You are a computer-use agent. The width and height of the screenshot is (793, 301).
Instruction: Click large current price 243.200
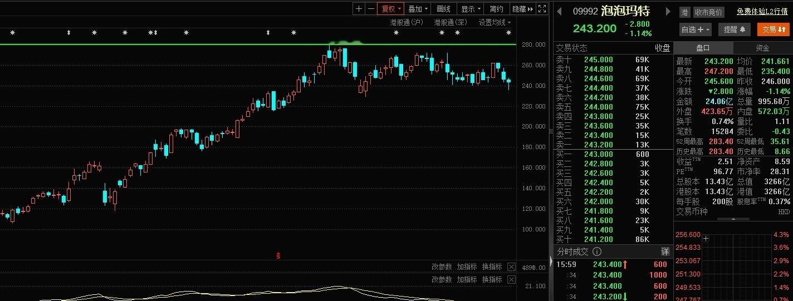[595, 28]
